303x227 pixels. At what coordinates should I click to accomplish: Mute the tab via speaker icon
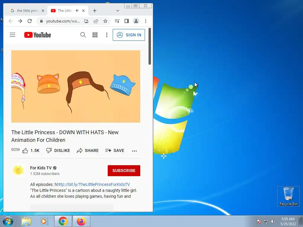pyautogui.click(x=77, y=11)
